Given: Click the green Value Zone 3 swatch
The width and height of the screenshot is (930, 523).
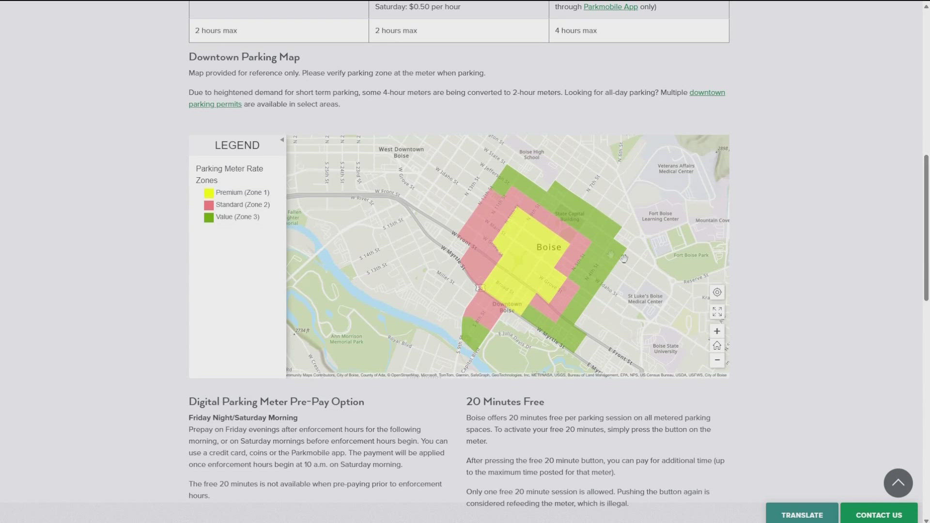Looking at the screenshot, I should point(209,217).
